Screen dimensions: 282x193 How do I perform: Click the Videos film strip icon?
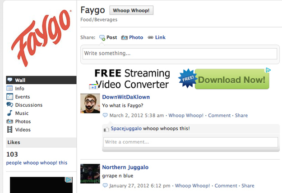(10, 130)
